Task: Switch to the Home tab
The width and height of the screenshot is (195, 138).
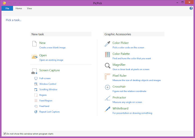Action: [19, 8]
